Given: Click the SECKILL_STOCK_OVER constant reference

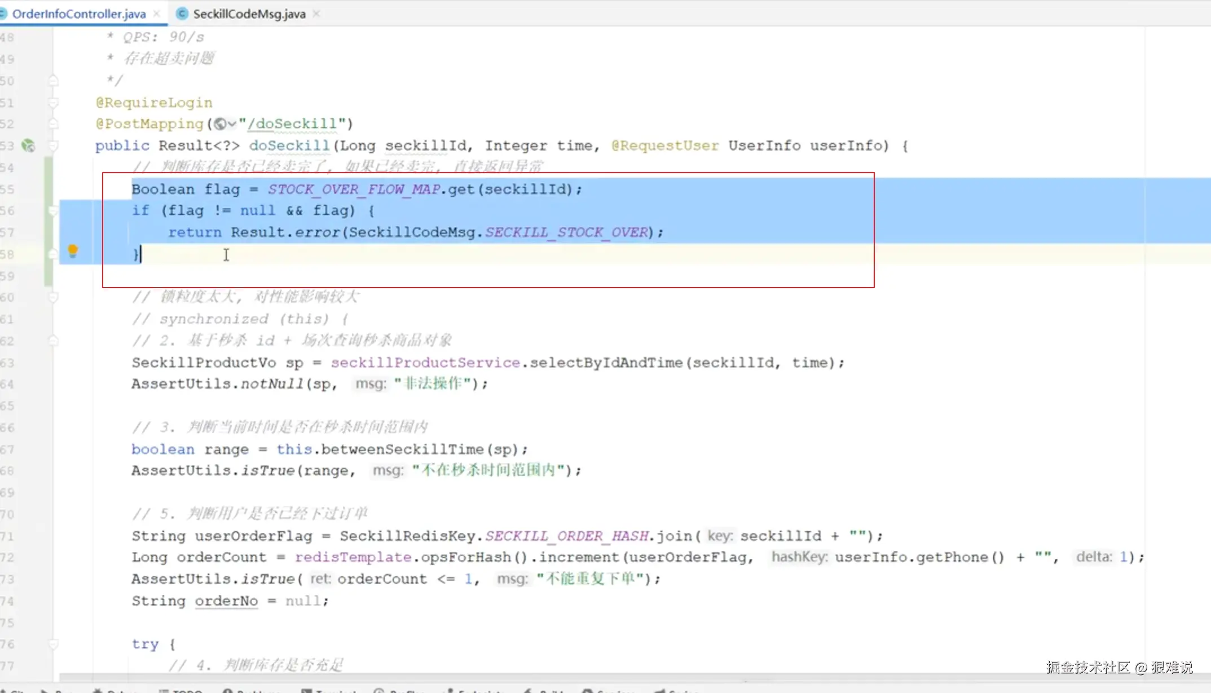Looking at the screenshot, I should tap(566, 232).
